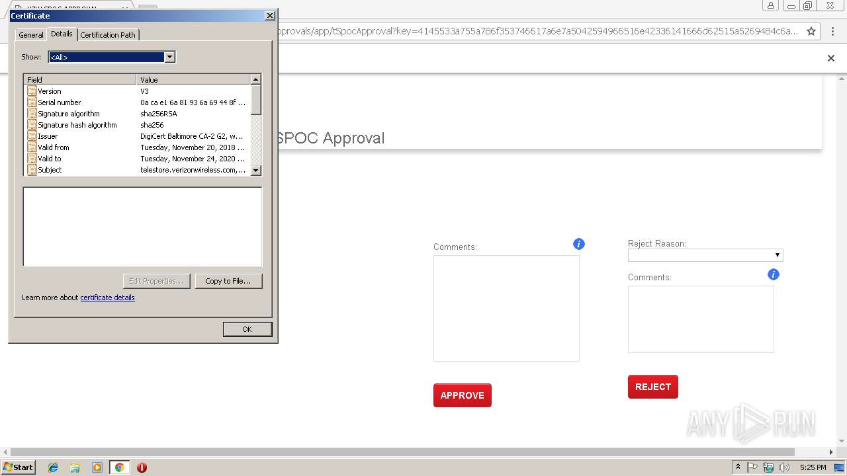Click the Serial number field icon

click(x=32, y=102)
